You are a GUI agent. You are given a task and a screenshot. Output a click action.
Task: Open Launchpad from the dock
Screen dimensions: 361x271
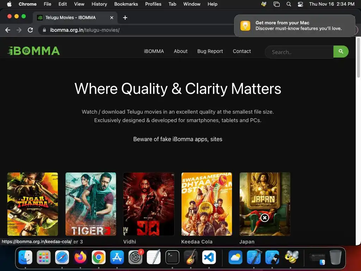click(x=44, y=257)
